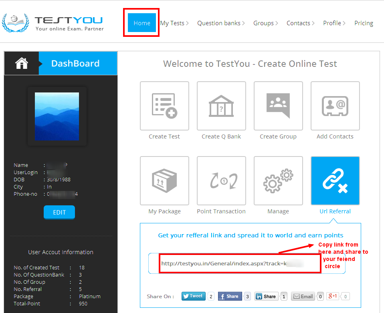384x313 pixels.
Task: Open the Contacts menu
Action: [300, 23]
